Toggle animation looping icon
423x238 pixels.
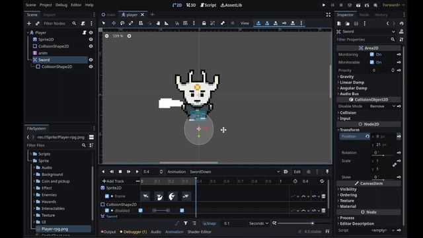[322, 181]
